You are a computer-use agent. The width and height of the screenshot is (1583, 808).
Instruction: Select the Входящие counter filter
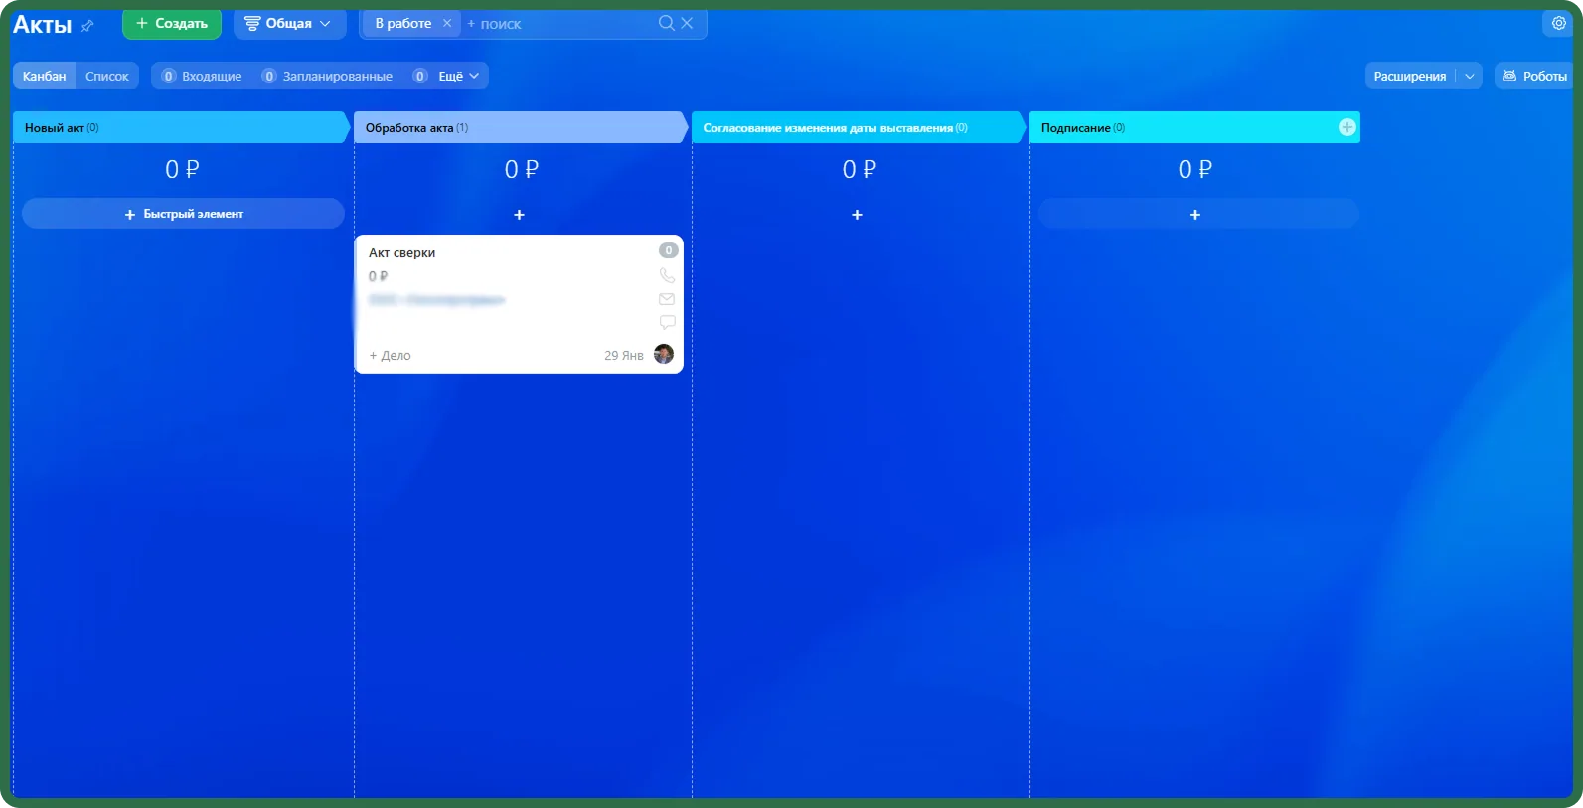[x=202, y=76]
